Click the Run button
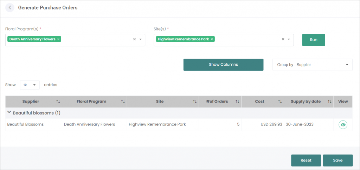 click(313, 40)
